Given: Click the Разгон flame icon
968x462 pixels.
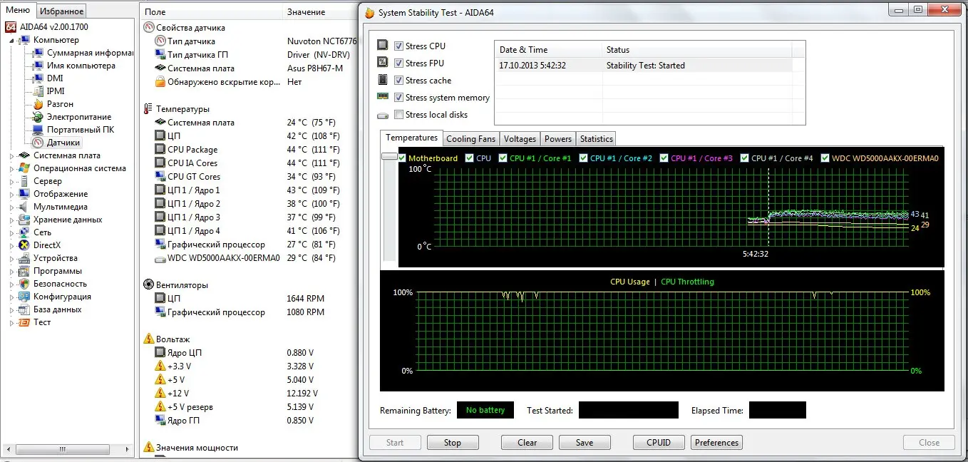Looking at the screenshot, I should click(x=38, y=104).
